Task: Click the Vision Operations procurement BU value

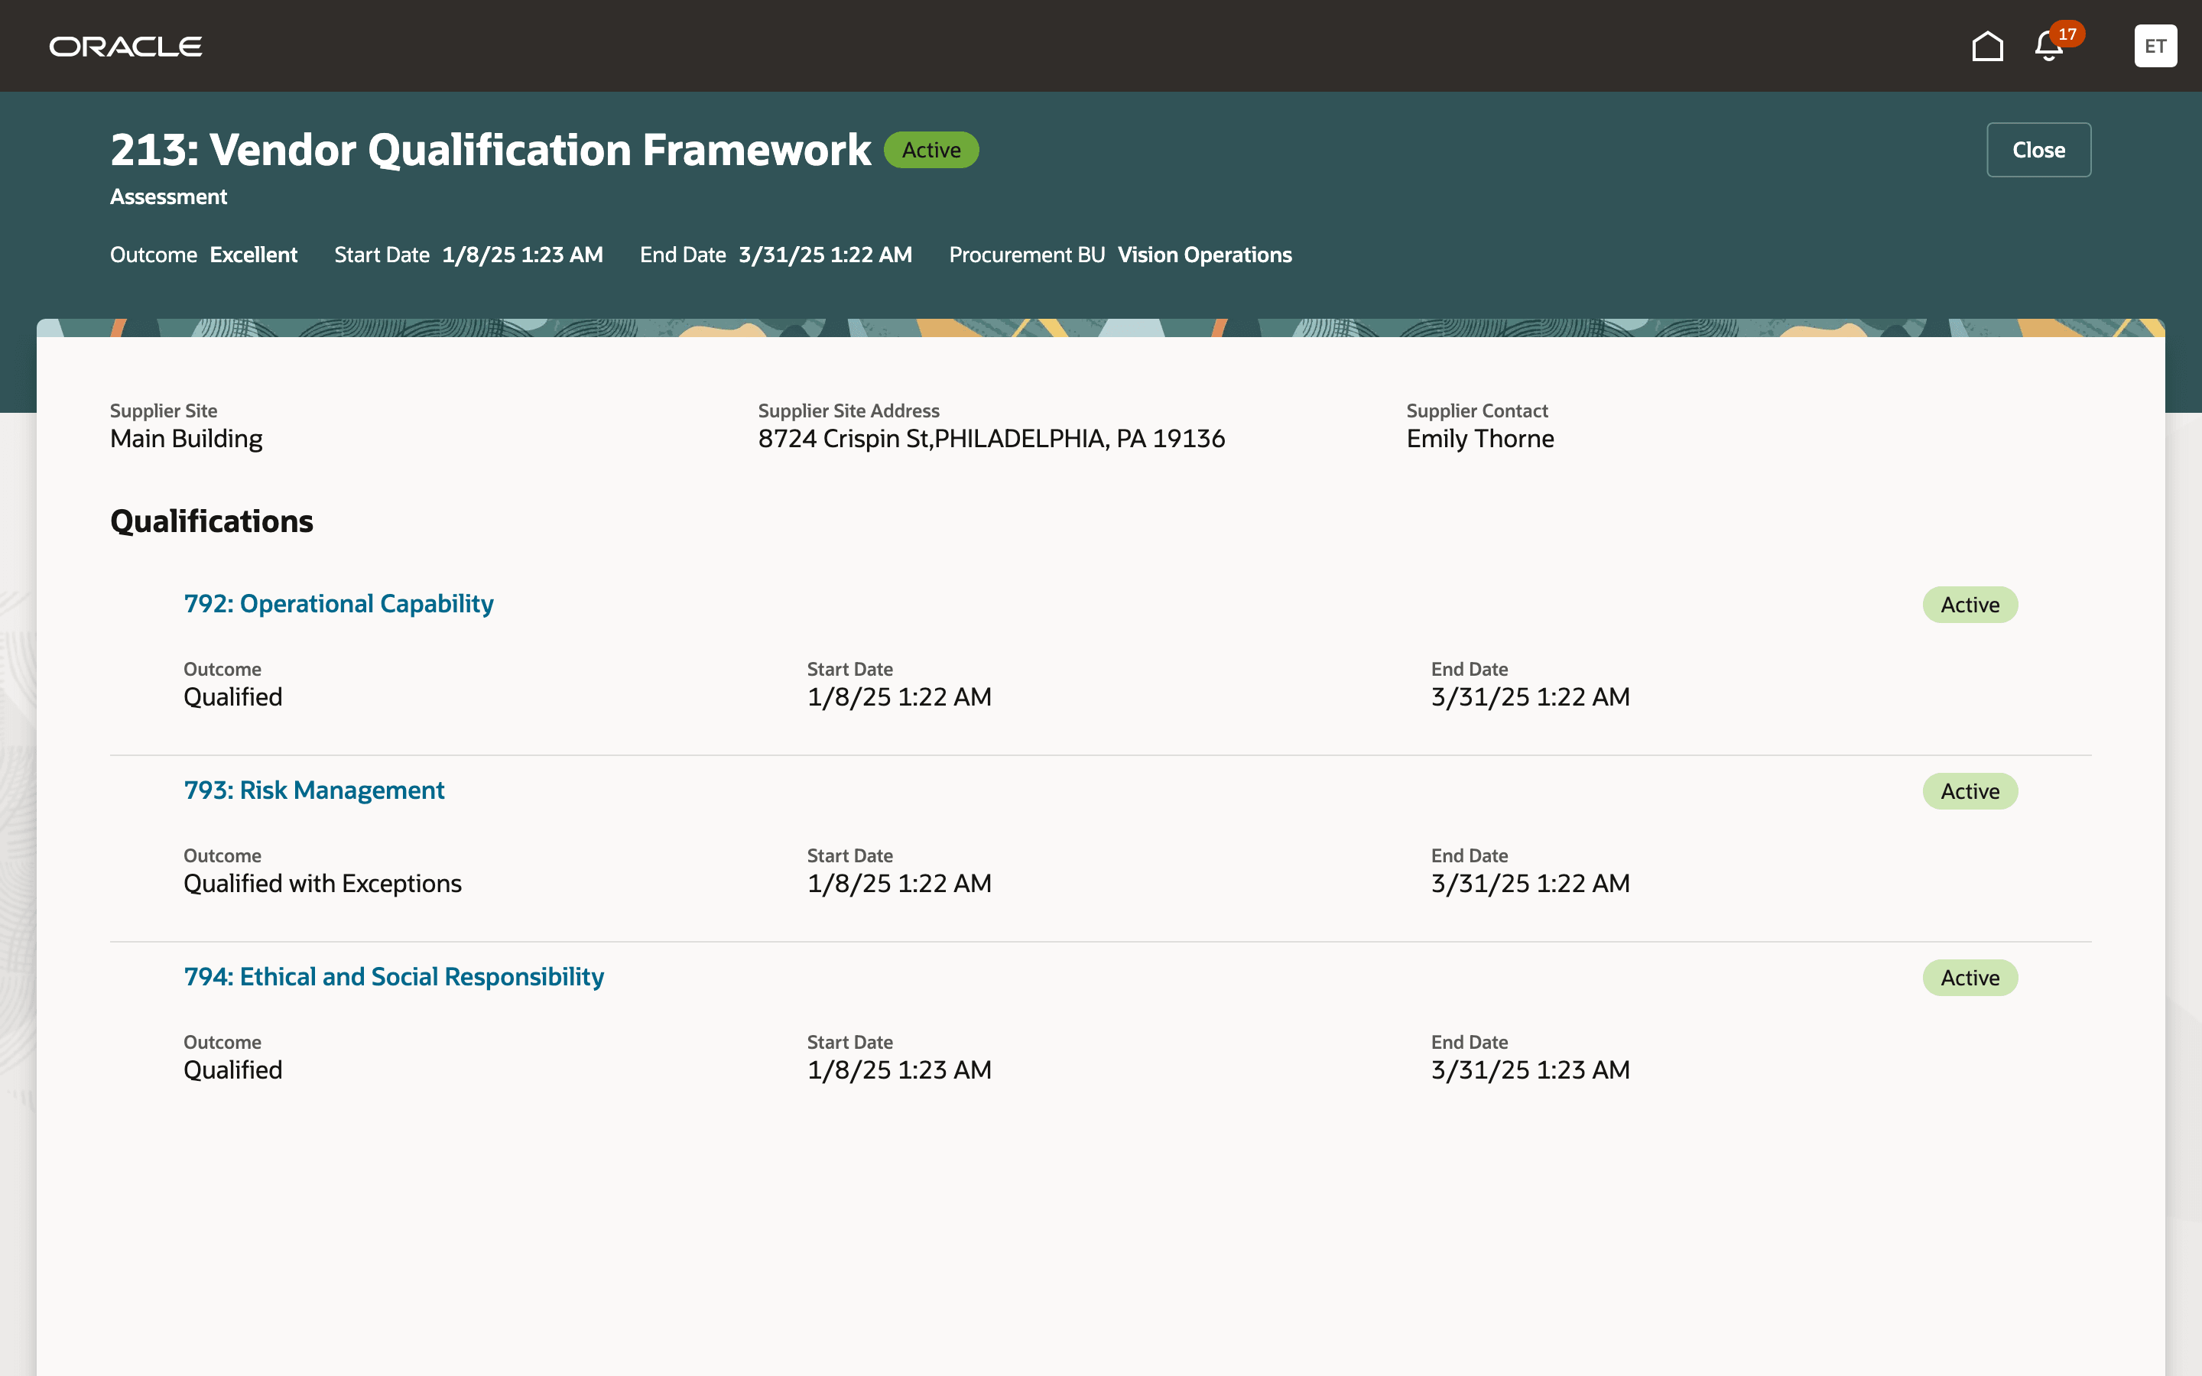Action: [1203, 255]
